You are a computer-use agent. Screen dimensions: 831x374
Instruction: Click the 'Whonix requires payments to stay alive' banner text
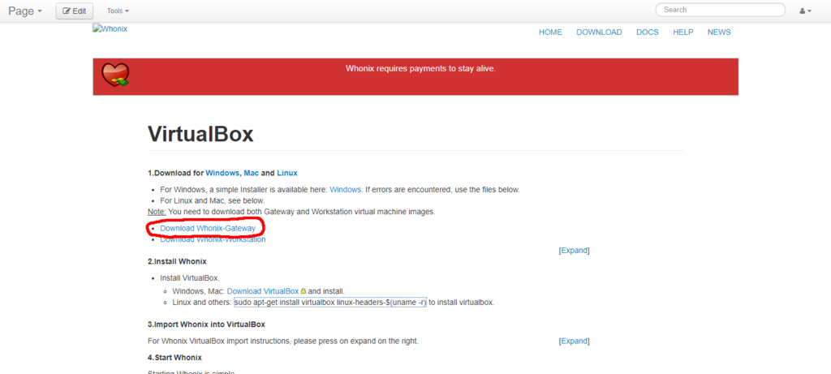420,68
